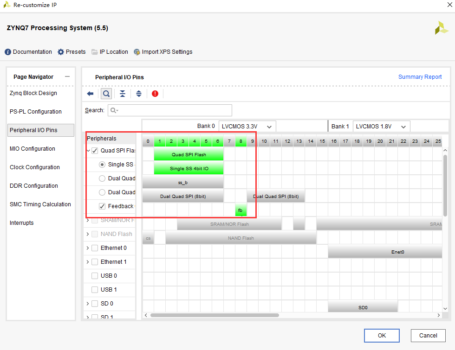This screenshot has width=455, height=350.
Task: Collapse the Page Navigator with minus icon
Action: click(67, 76)
